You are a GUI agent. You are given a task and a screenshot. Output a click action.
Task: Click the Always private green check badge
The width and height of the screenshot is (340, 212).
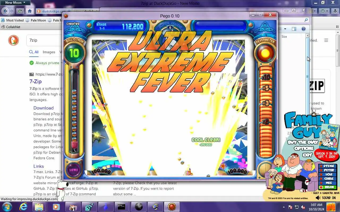pos(32,63)
